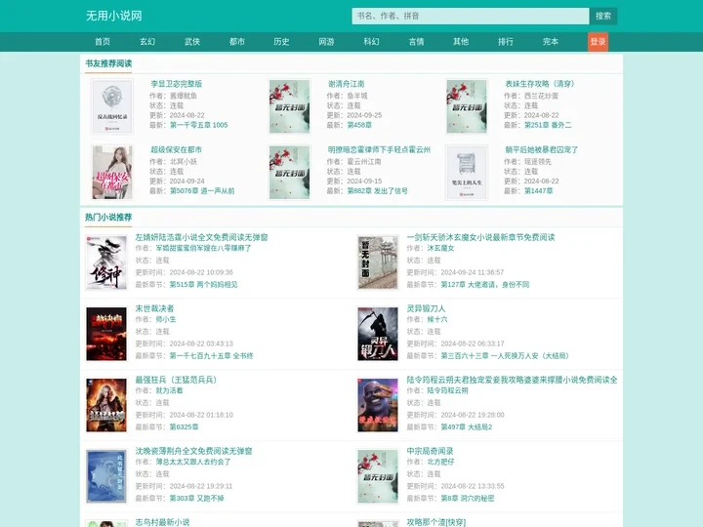Open author link 北方肥仔
703x527 pixels.
[x=440, y=462]
